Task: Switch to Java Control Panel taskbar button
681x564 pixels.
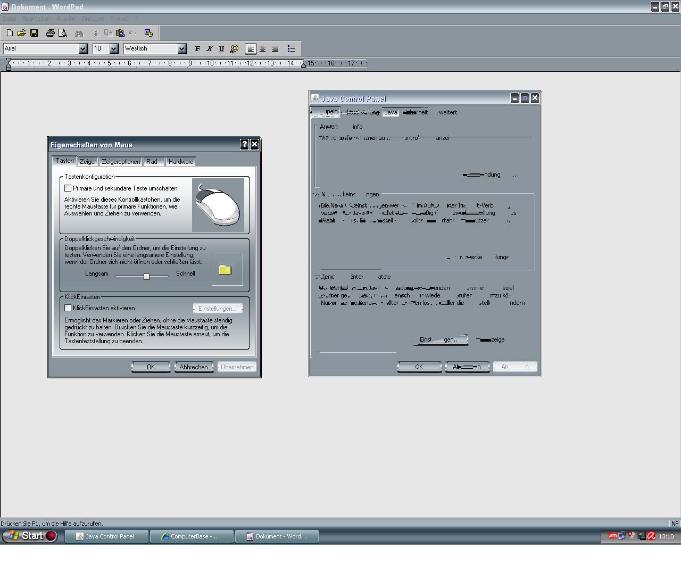Action: pos(106,536)
